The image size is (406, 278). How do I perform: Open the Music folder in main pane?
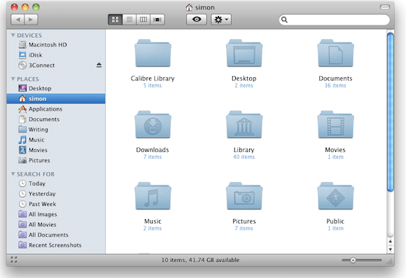[153, 196]
